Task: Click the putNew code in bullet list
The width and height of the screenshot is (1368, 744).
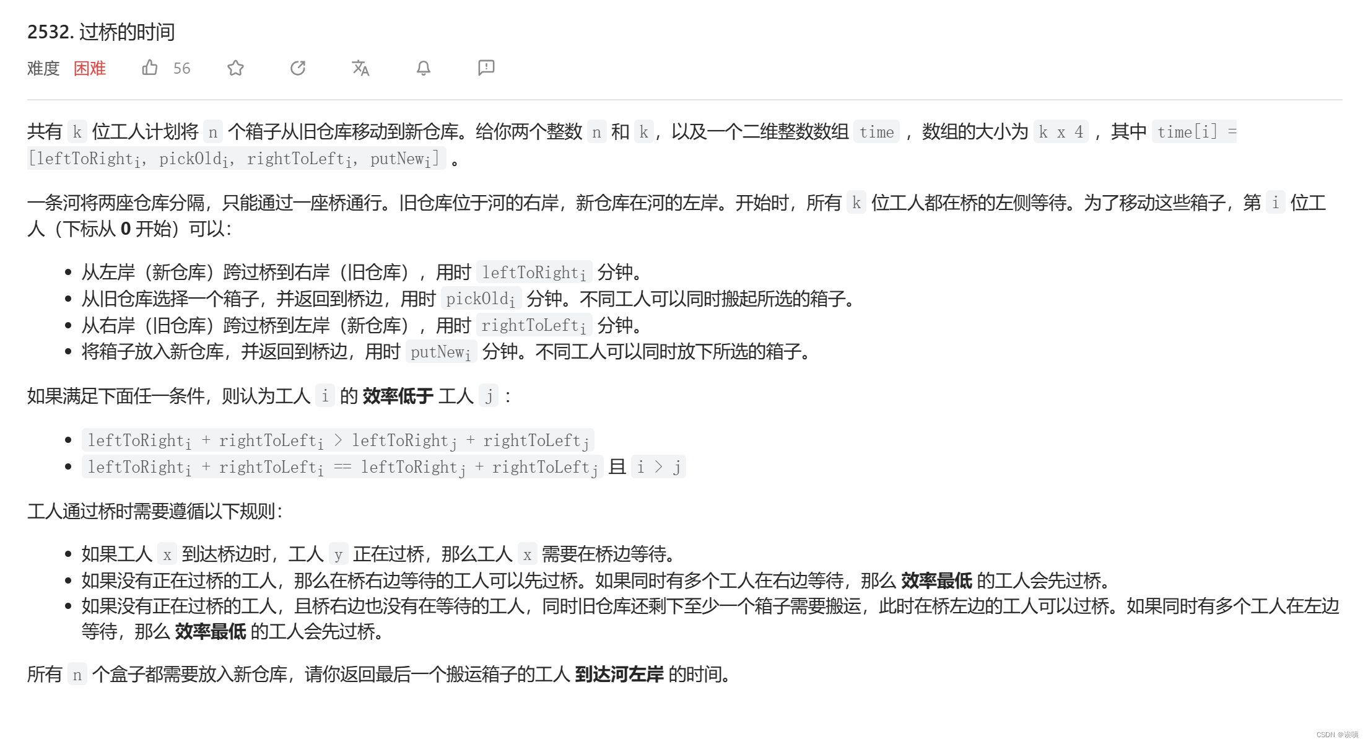Action: click(440, 352)
